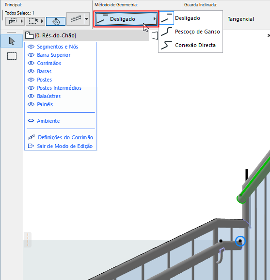Click the Desligado geometry icon in list

[166, 18]
